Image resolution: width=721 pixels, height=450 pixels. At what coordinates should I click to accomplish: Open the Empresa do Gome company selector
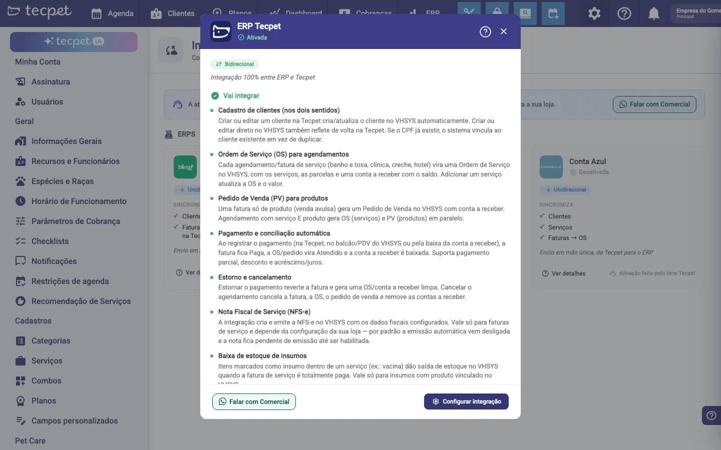[696, 13]
